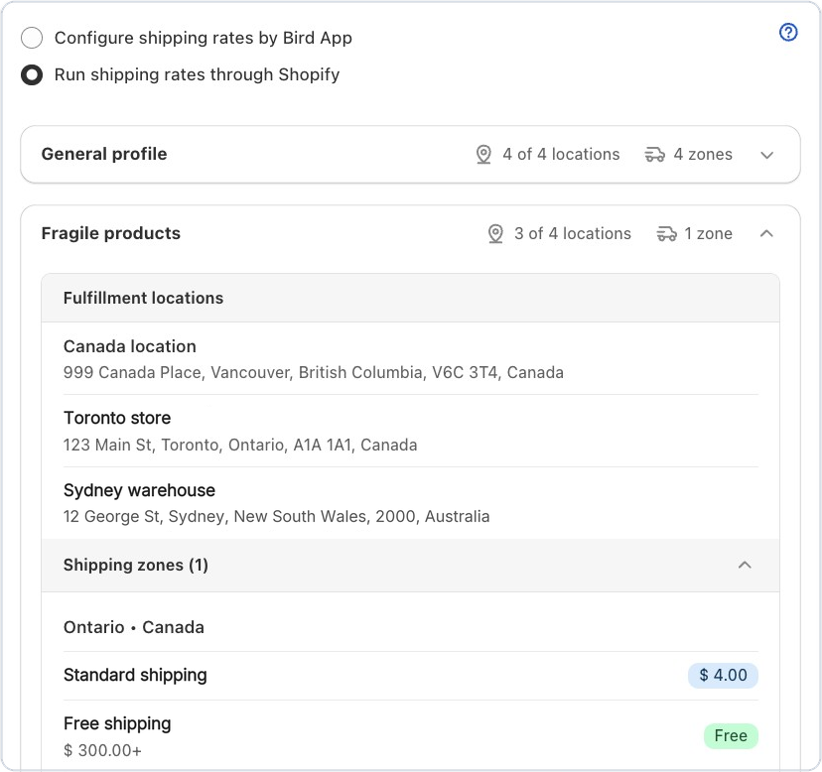Image resolution: width=822 pixels, height=772 pixels.
Task: Click the $ 4.00 price badge
Action: [723, 675]
